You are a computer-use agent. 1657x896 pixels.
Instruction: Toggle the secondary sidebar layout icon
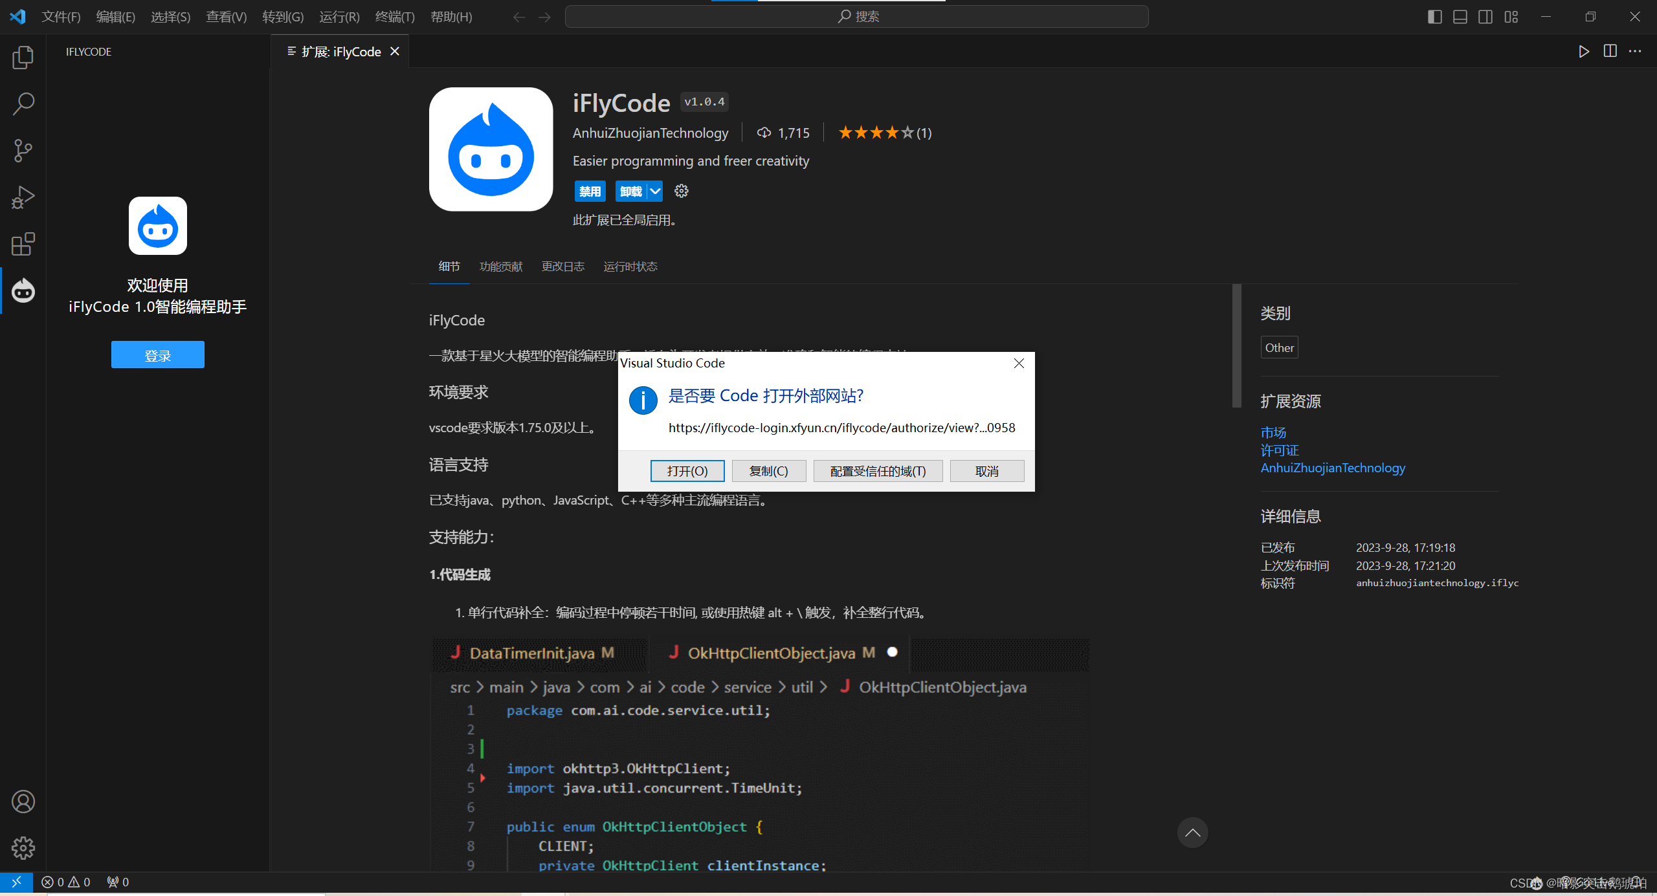tap(1485, 17)
